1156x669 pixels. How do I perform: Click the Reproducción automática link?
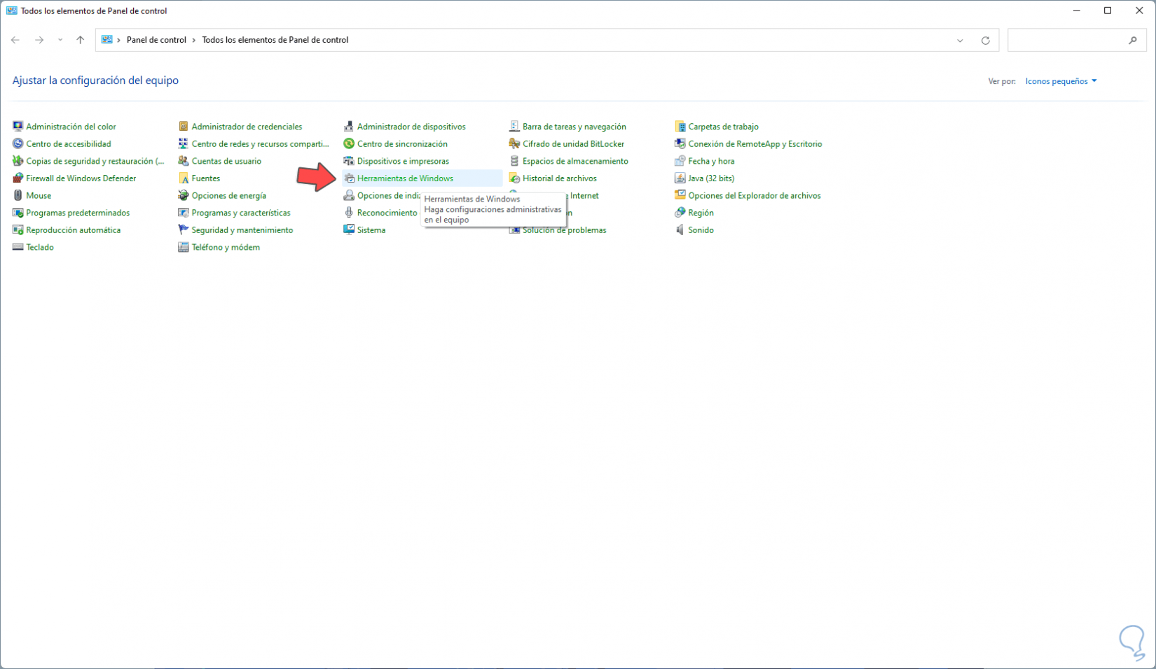pos(74,230)
